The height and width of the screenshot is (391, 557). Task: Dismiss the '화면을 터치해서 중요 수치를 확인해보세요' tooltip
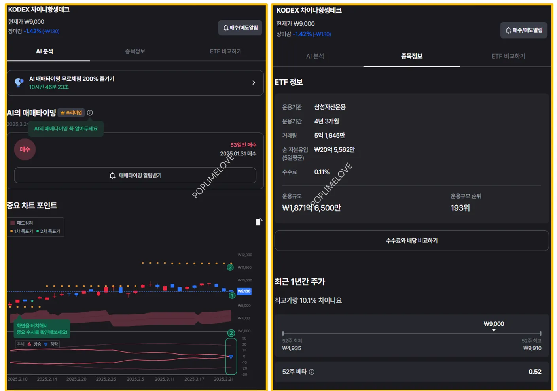pos(42,329)
